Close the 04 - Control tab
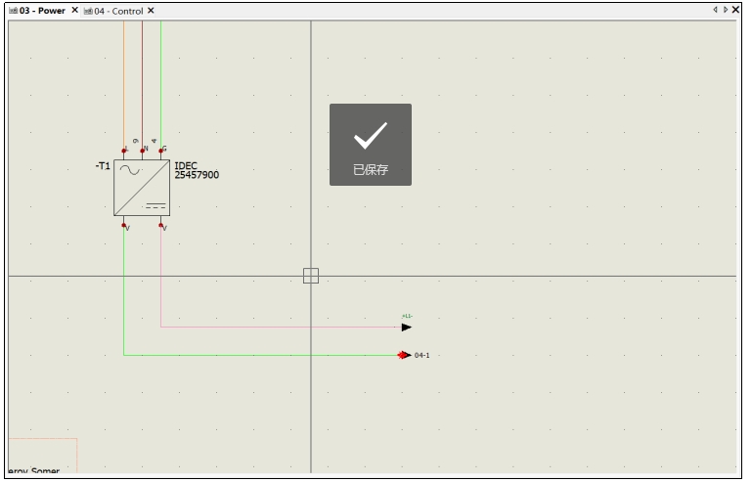752x482 pixels. (x=151, y=10)
